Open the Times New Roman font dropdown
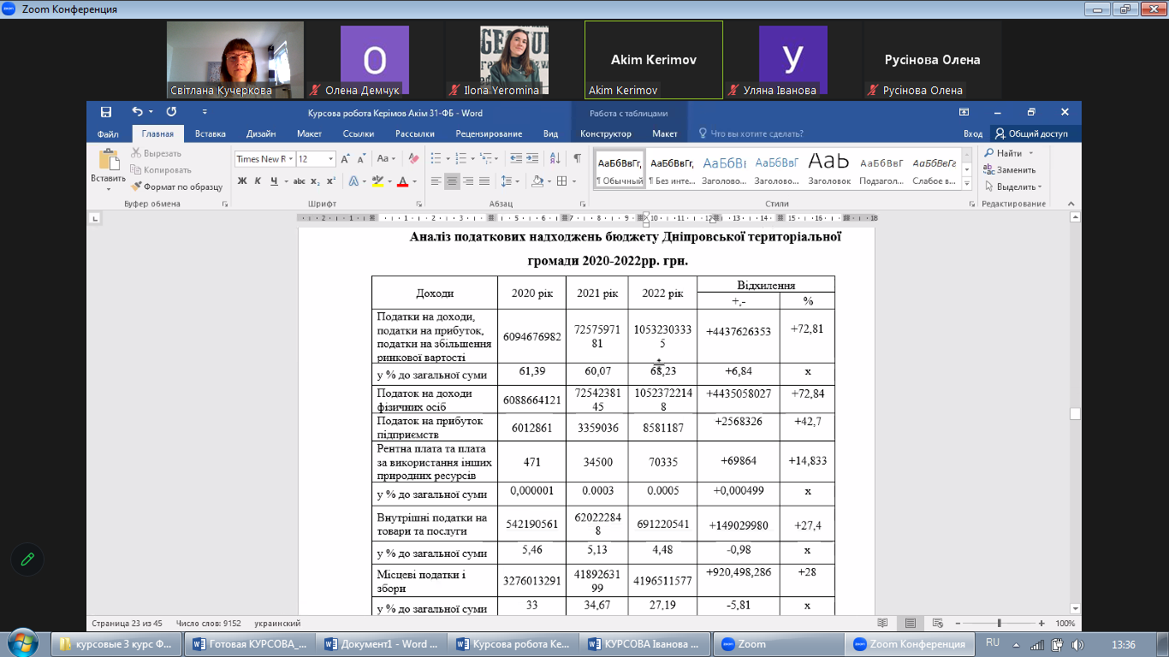The width and height of the screenshot is (1169, 657). point(292,159)
